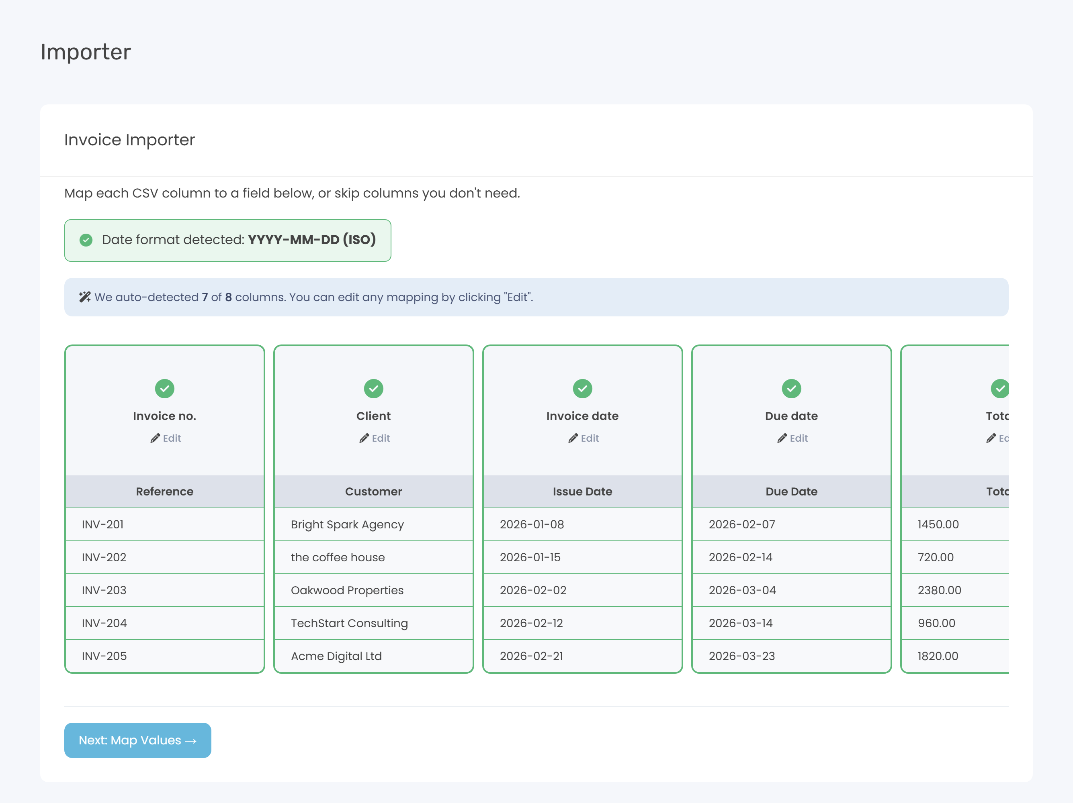1073x803 pixels.
Task: Click the issue date 2026-02-12
Action: pos(583,623)
